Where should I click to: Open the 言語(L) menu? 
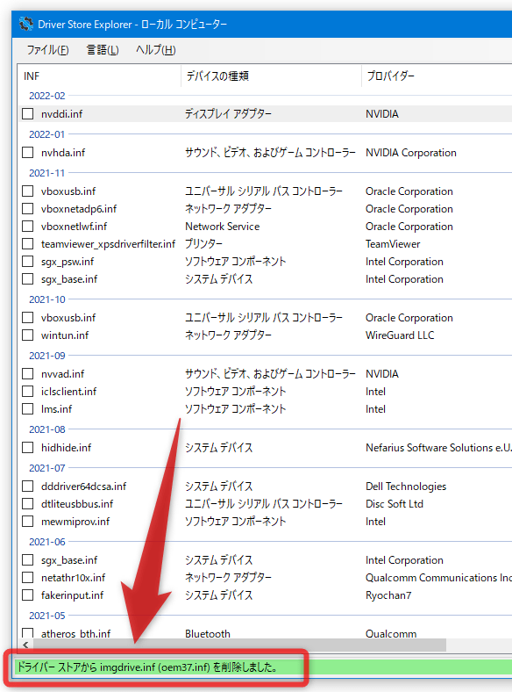point(103,50)
